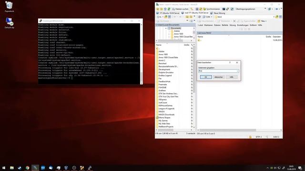Click the Größe column header in remote panel
Image resolution: width=305 pixels, height=171 pixels.
268,37
